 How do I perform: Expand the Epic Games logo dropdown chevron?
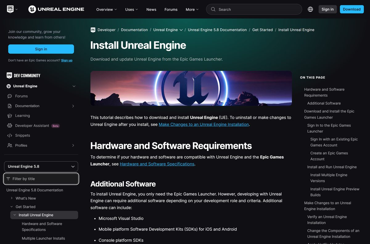(x=16, y=10)
